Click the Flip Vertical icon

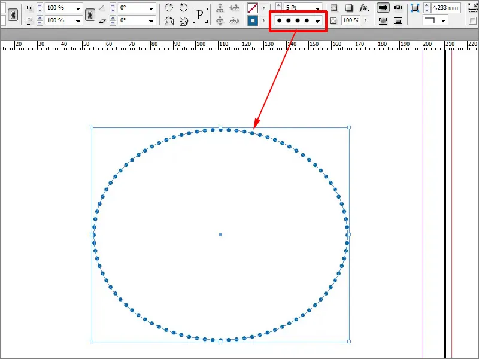pos(184,20)
